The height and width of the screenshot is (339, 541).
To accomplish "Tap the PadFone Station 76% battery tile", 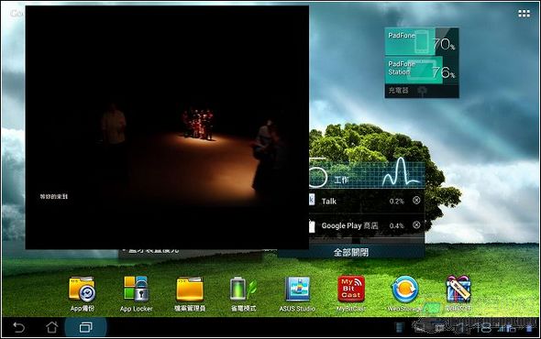I will coord(422,70).
